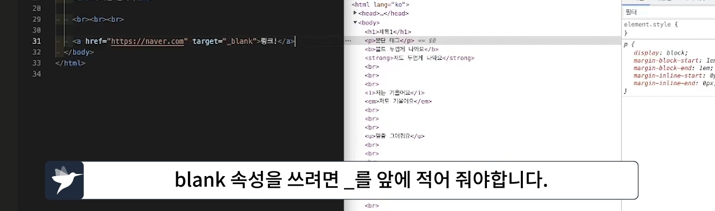Place cursor in target="_blank" attribute
Viewport: 715px width, 211px height.
click(224, 41)
